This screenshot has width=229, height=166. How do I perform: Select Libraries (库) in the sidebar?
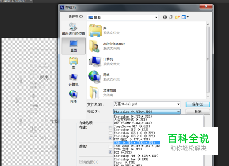coord(74,63)
